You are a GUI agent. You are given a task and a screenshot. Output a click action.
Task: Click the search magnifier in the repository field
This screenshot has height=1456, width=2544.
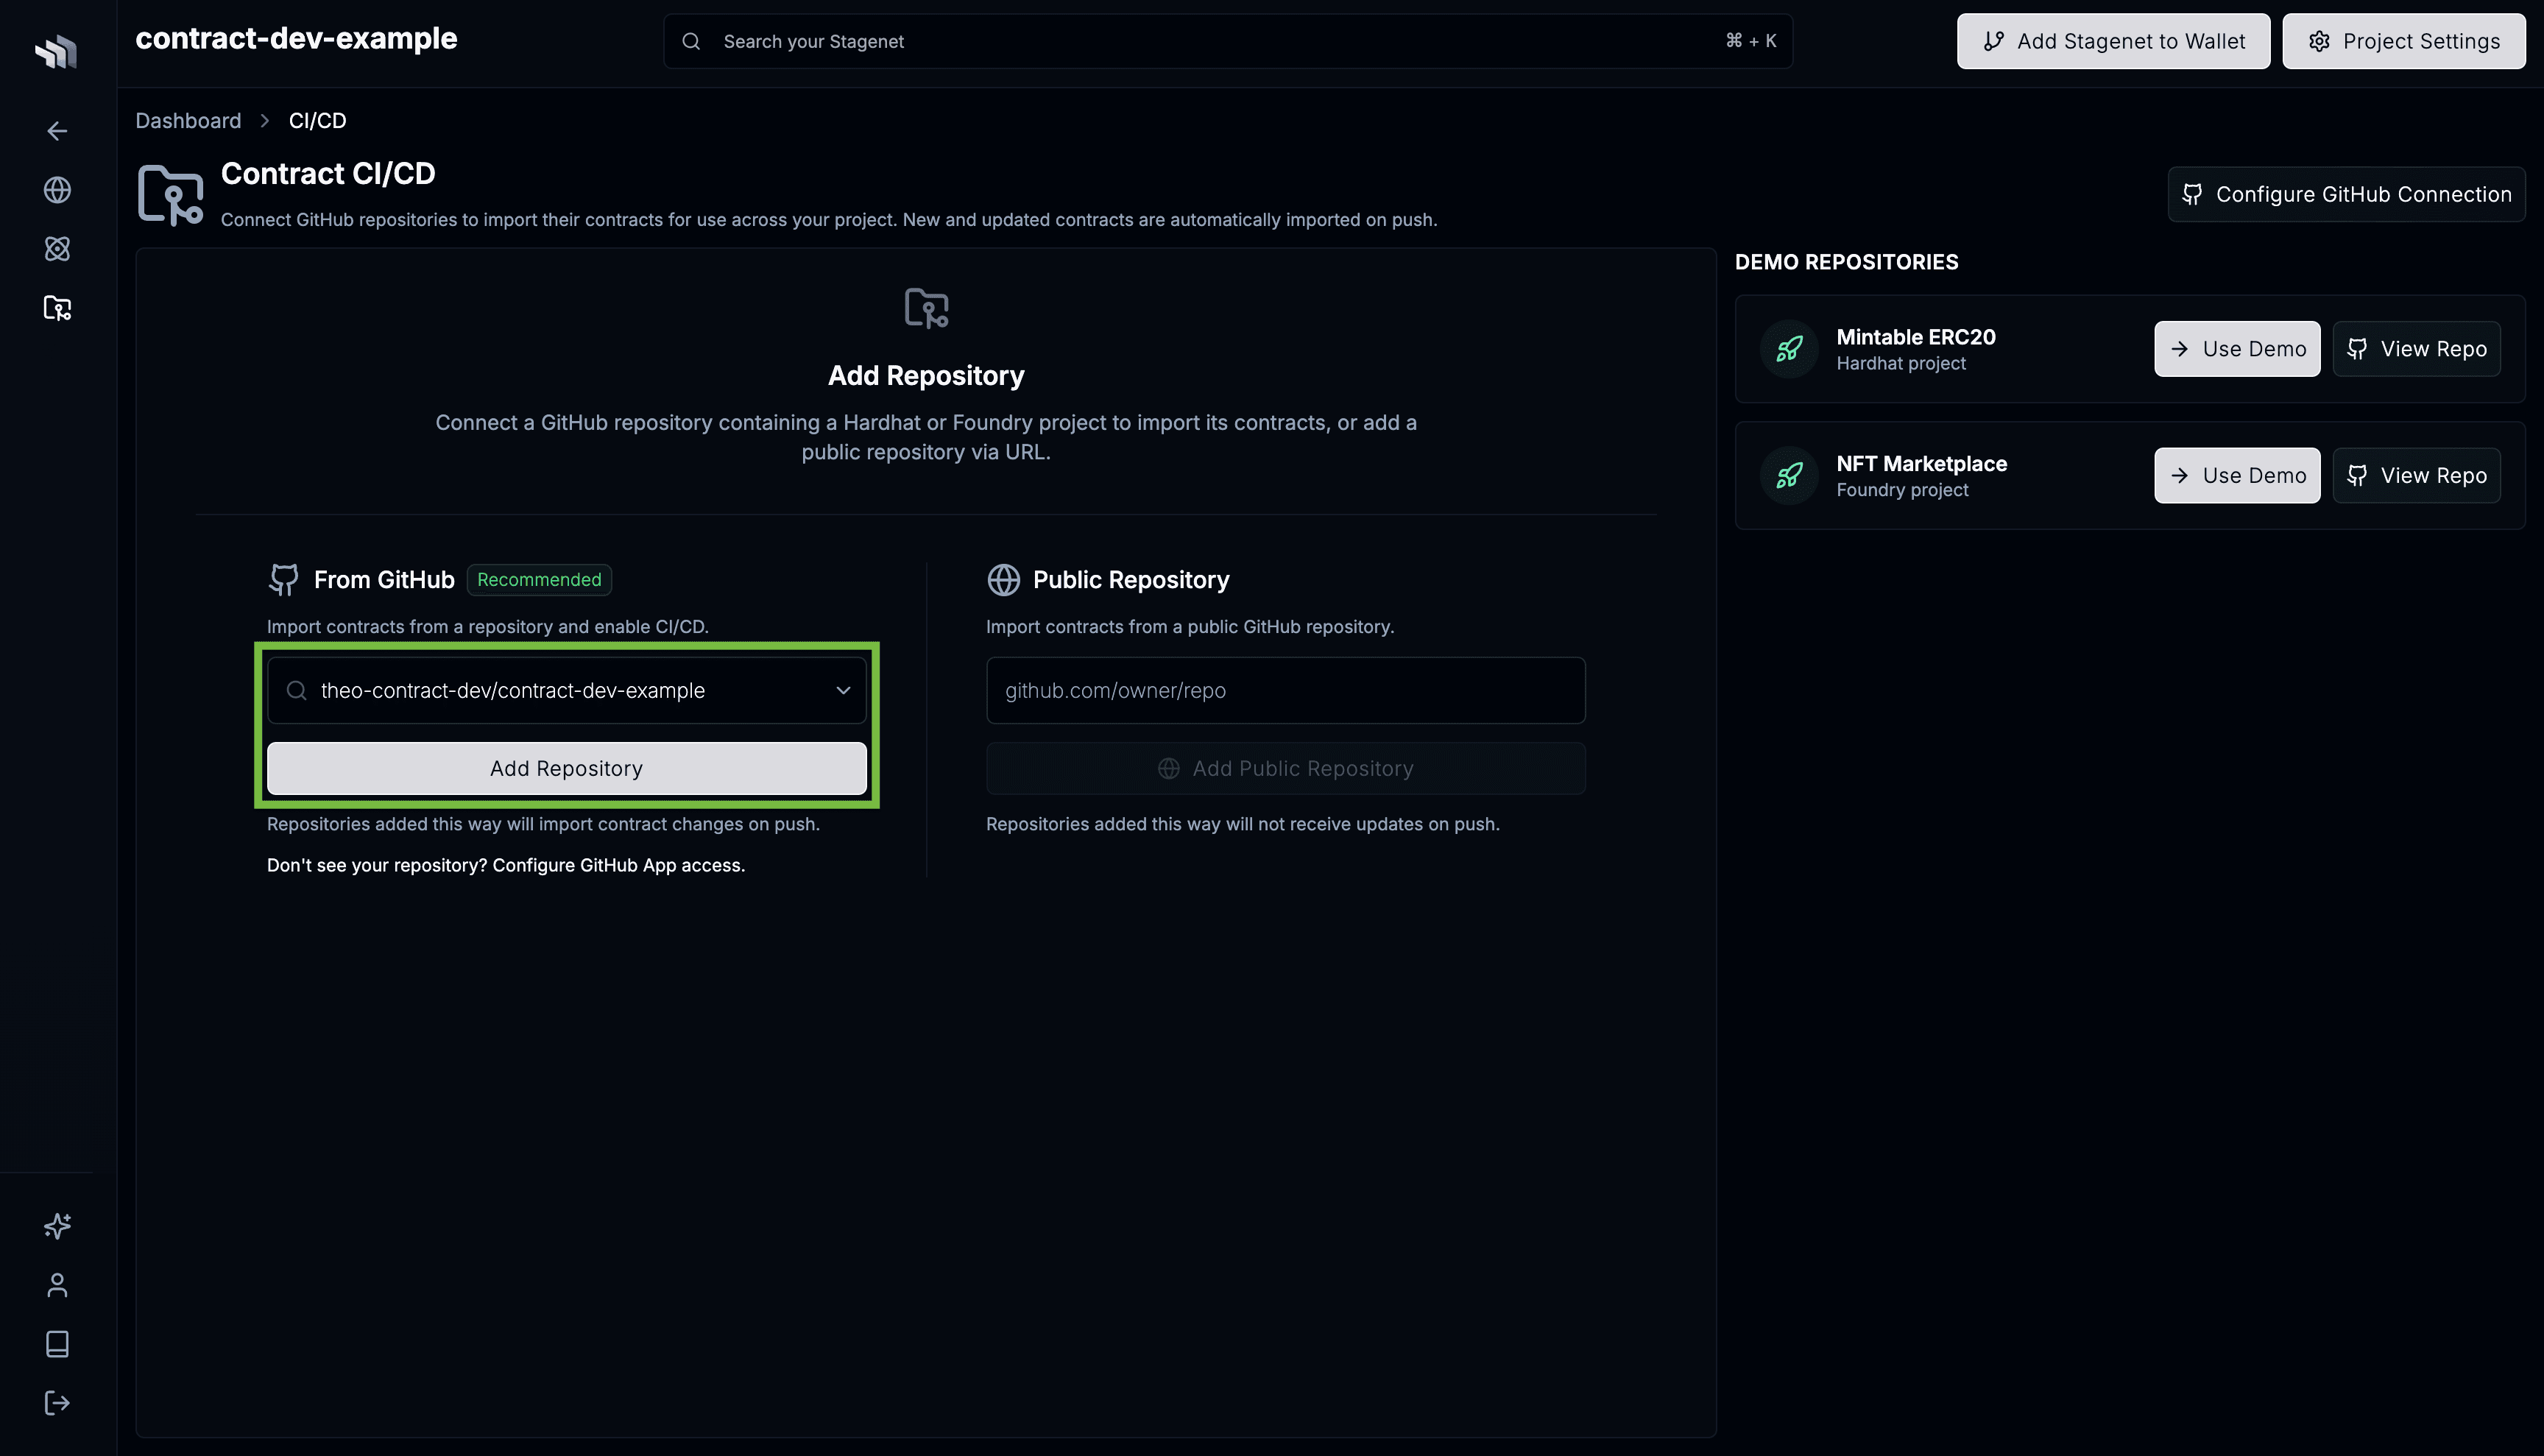296,690
